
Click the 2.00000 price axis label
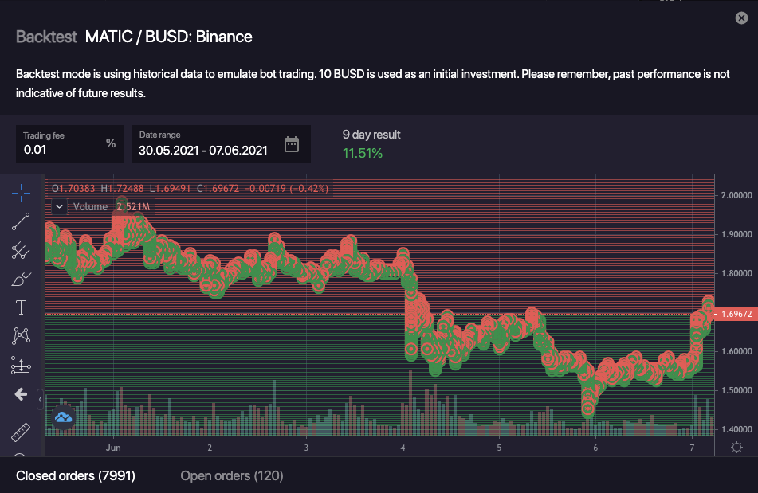click(736, 195)
